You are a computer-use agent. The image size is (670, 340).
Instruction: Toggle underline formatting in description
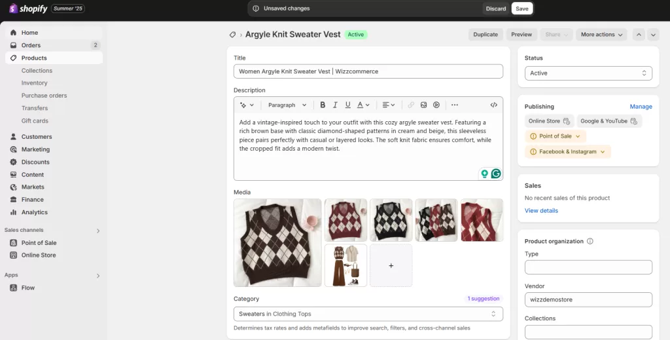(x=348, y=105)
